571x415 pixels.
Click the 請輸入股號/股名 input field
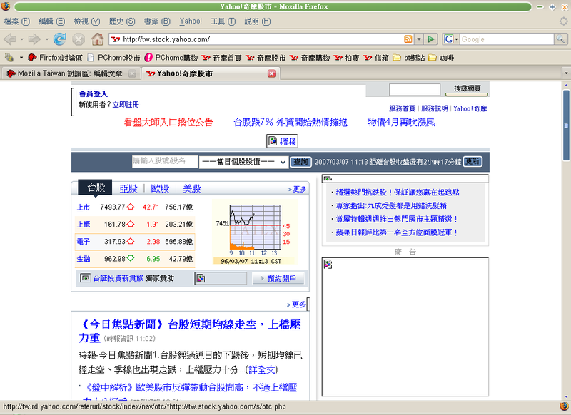(163, 162)
